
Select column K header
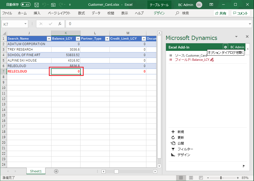pos(66,33)
